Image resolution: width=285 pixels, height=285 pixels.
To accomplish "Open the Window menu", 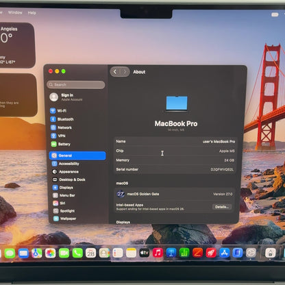I will tap(15, 12).
